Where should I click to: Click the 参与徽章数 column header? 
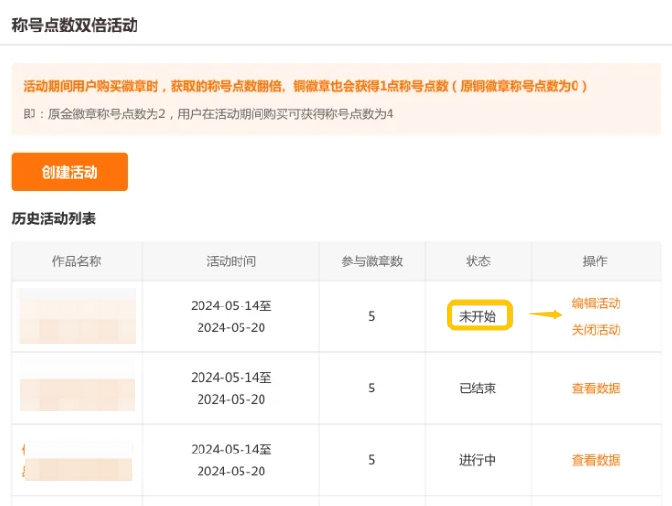371,262
